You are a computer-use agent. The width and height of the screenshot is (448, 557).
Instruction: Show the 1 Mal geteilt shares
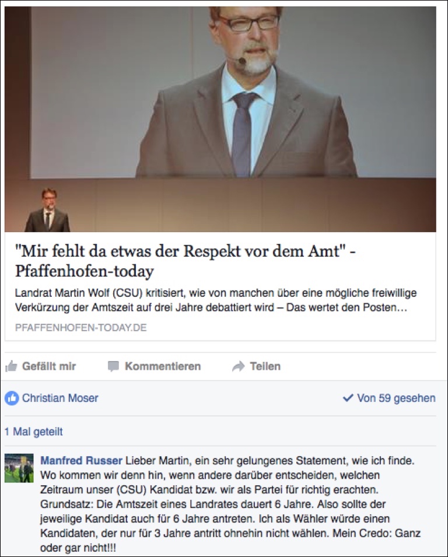tap(34, 432)
